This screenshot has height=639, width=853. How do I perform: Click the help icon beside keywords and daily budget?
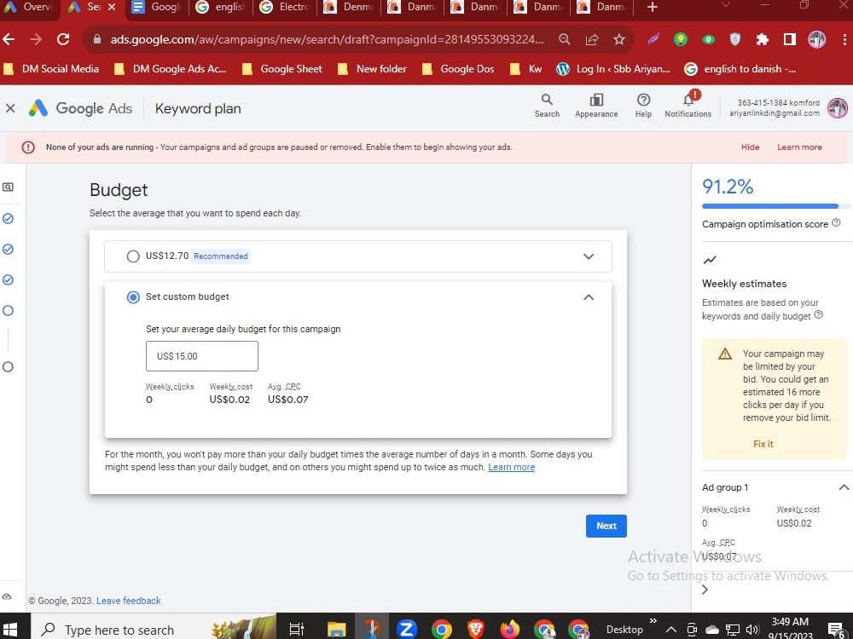(818, 314)
